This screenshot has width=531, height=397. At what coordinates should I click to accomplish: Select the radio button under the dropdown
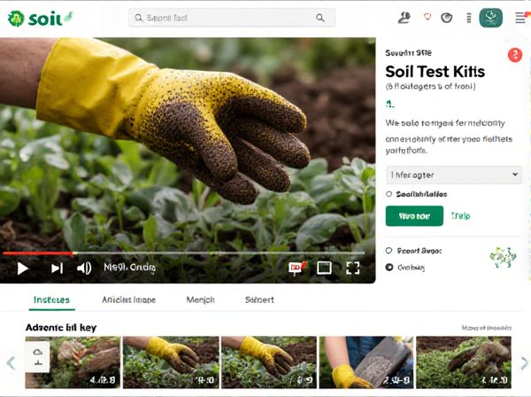[389, 194]
